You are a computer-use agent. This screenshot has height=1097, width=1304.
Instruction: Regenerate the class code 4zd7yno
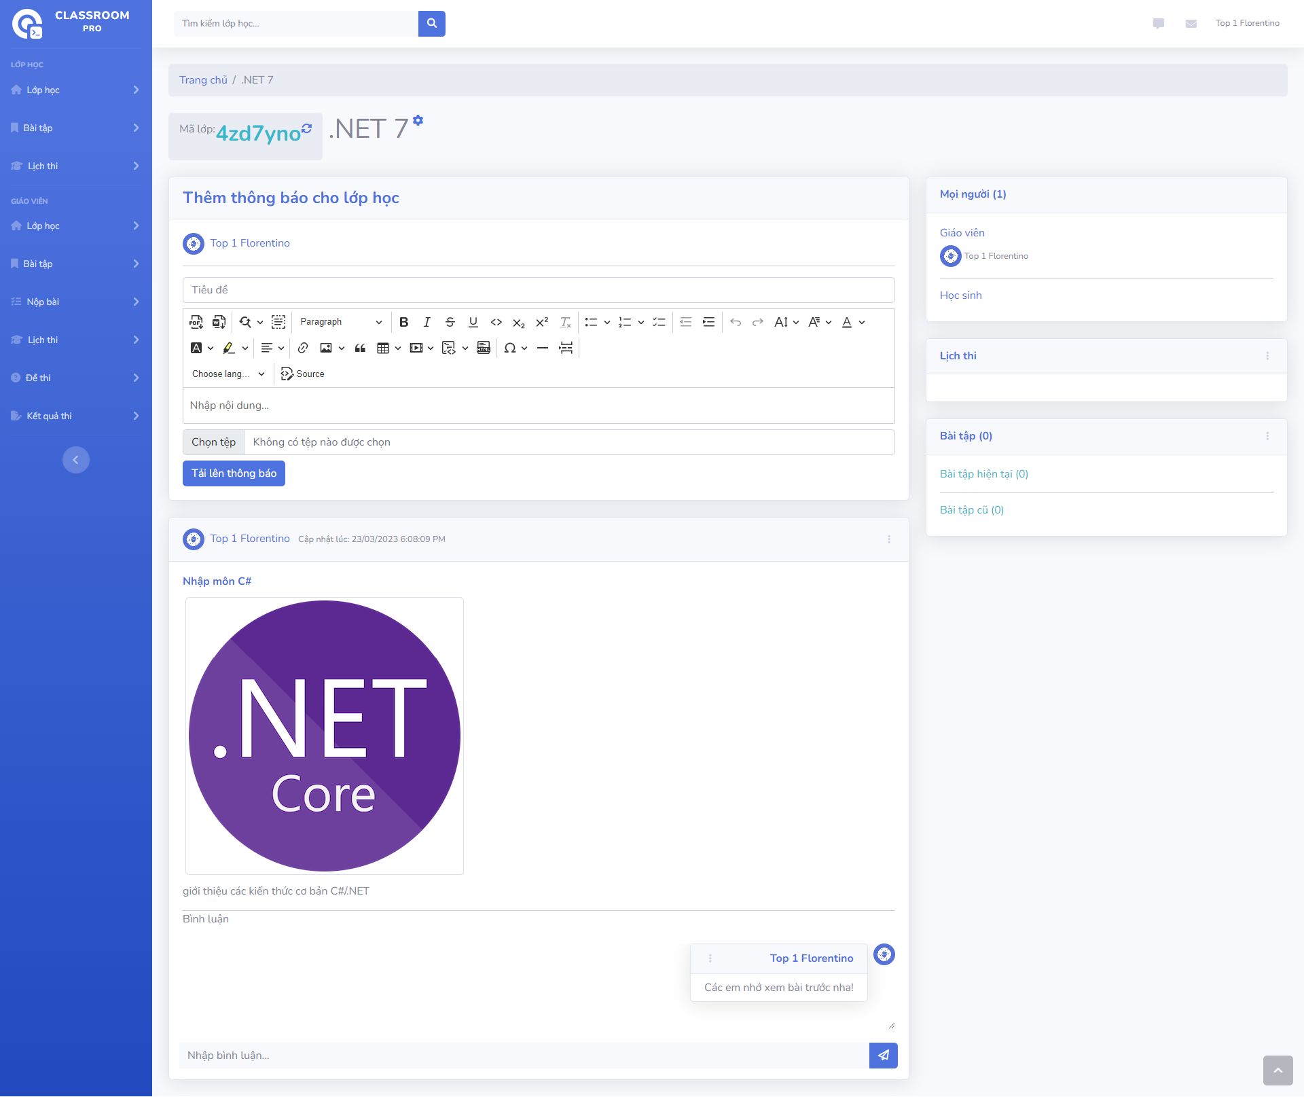click(307, 129)
